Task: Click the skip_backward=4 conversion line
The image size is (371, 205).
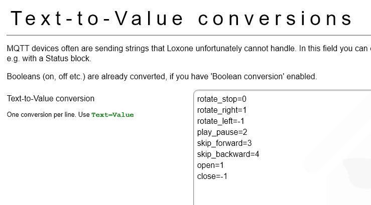Action: click(228, 154)
